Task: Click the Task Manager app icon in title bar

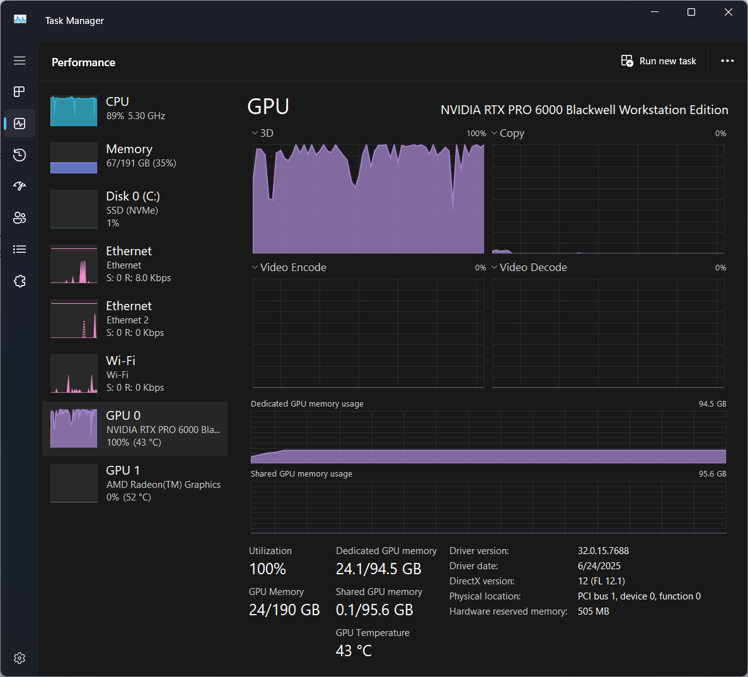Action: point(20,19)
